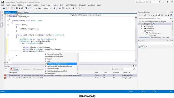The height and width of the screenshot is (98, 174).
Task: Click the New Project toolbar icon
Action: (12, 8)
